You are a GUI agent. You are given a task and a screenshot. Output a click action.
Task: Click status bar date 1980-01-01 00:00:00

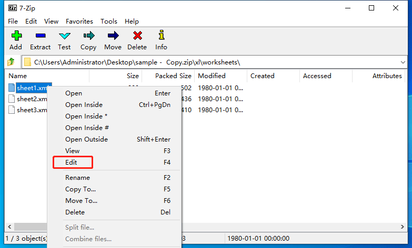(x=258, y=239)
